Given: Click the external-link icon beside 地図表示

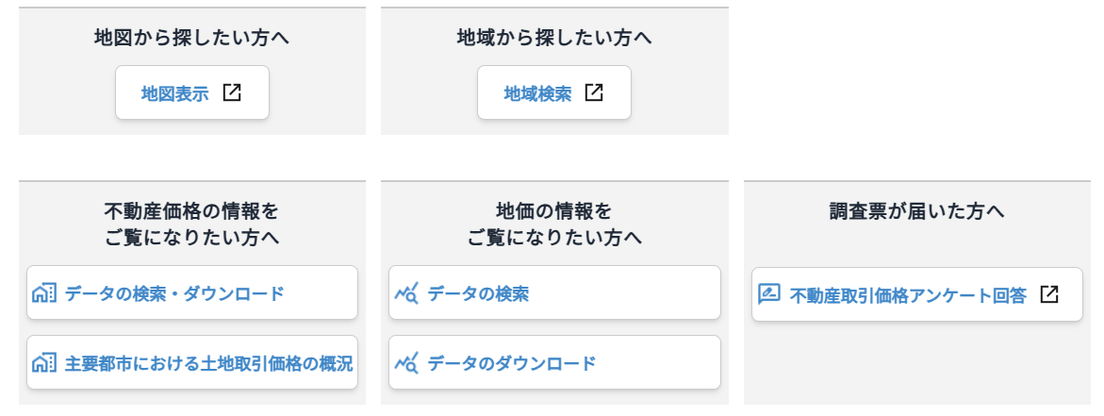Looking at the screenshot, I should pos(232,92).
